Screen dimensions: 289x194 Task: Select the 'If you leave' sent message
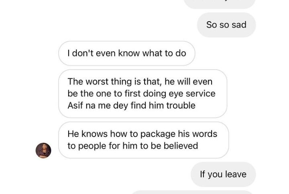tap(223, 174)
